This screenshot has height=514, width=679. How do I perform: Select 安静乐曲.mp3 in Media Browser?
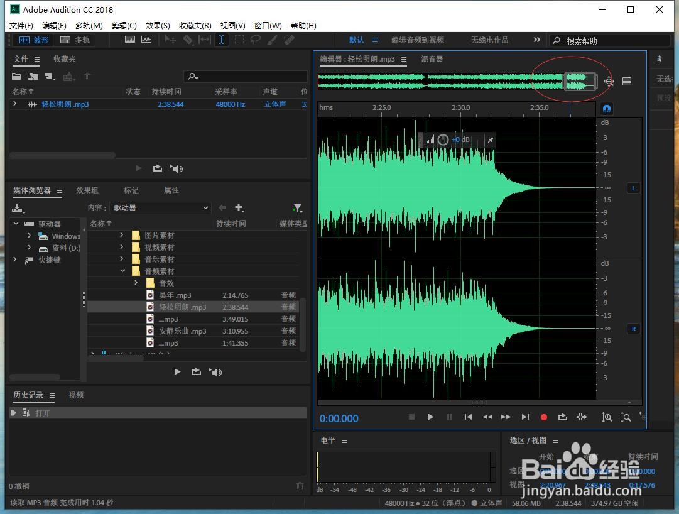(193, 331)
